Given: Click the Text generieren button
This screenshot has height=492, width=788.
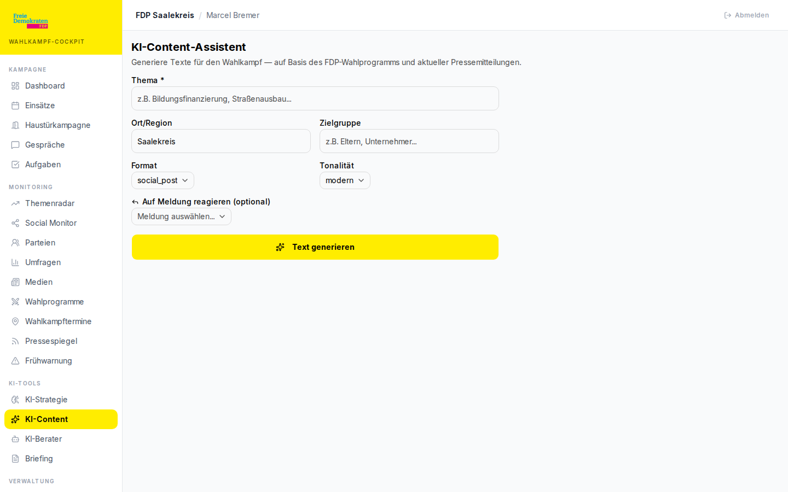Looking at the screenshot, I should pyautogui.click(x=315, y=247).
